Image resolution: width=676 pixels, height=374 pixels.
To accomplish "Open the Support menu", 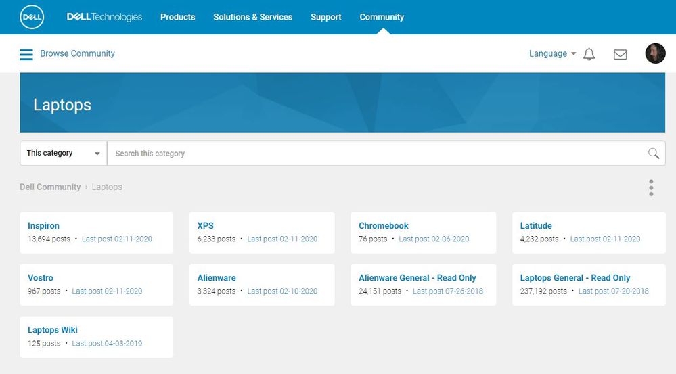I will [326, 17].
